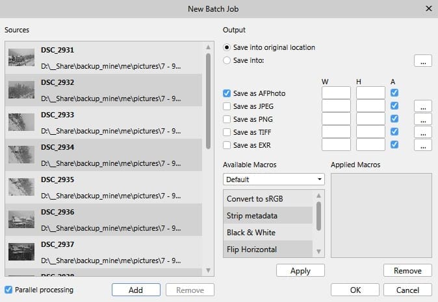Enable Save as EXR checkbox
438x302 pixels.
[x=227, y=145]
